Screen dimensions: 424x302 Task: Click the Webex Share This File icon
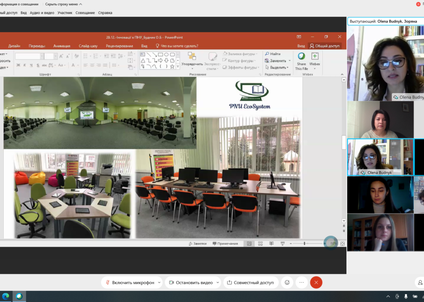(x=301, y=56)
